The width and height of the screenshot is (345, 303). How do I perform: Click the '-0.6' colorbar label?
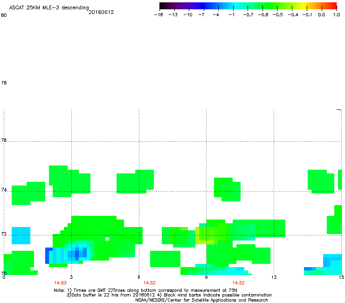(263, 15)
